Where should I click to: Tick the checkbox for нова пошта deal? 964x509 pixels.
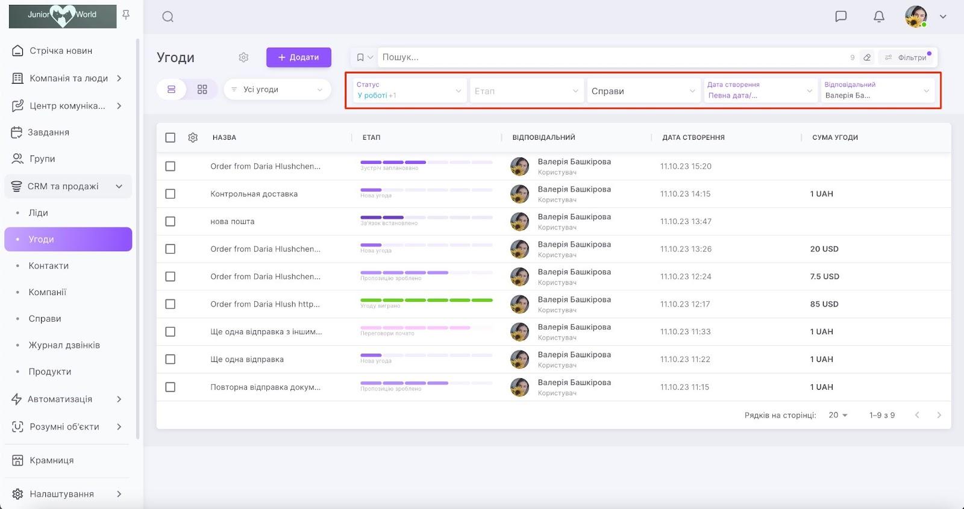(171, 222)
